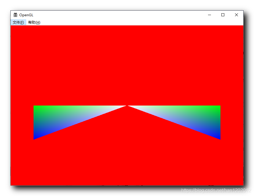Open the 文件(F) menu

[18, 22]
